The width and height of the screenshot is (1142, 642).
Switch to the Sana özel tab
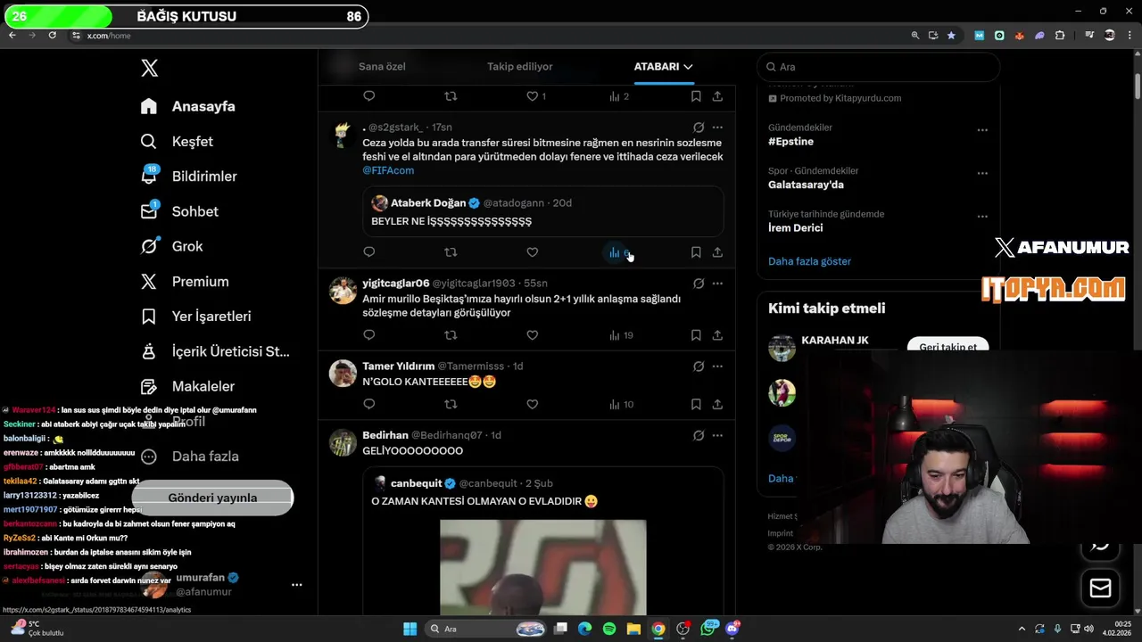tap(382, 67)
